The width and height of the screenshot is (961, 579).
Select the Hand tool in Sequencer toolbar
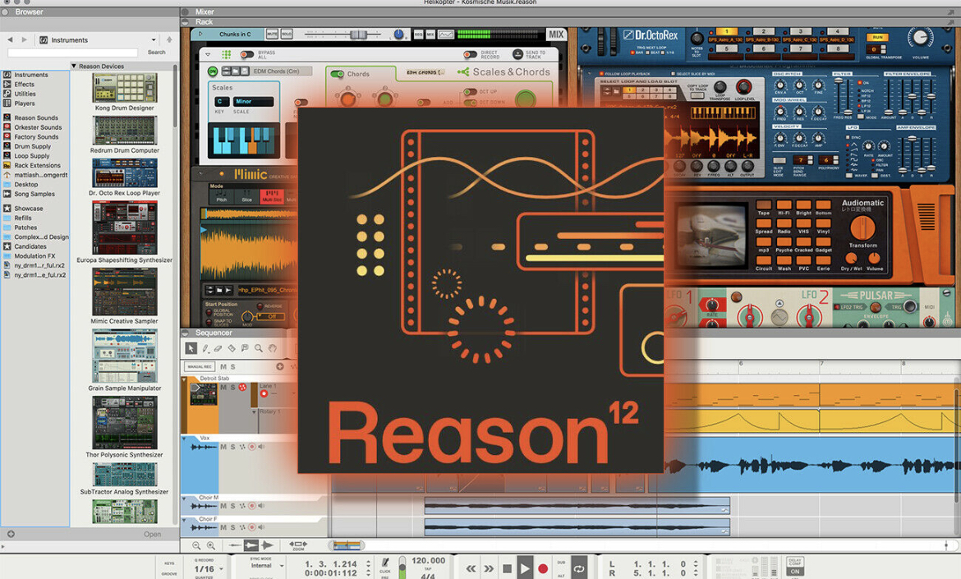[x=272, y=348]
